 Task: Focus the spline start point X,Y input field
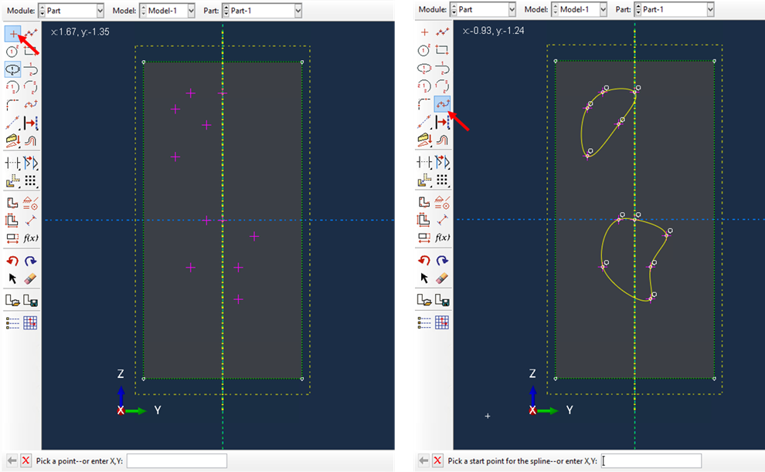coord(651,460)
